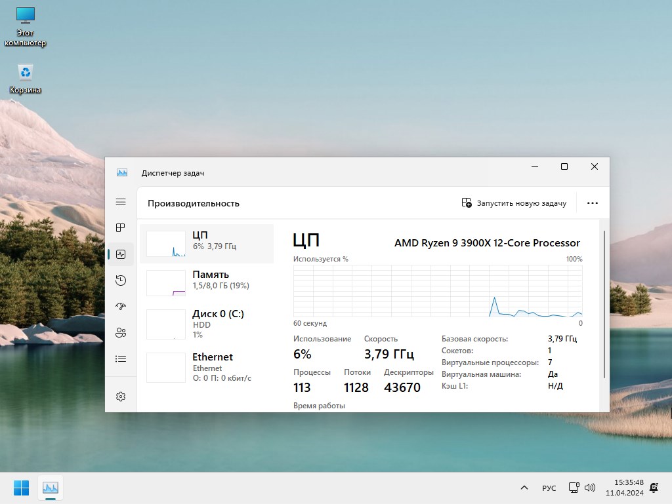Select the Performance page icon in sidebar
The width and height of the screenshot is (672, 504).
[x=121, y=254]
